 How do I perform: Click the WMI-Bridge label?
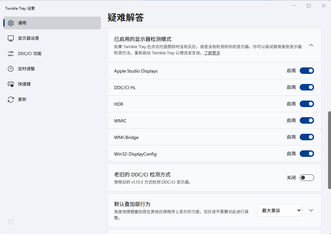point(126,137)
